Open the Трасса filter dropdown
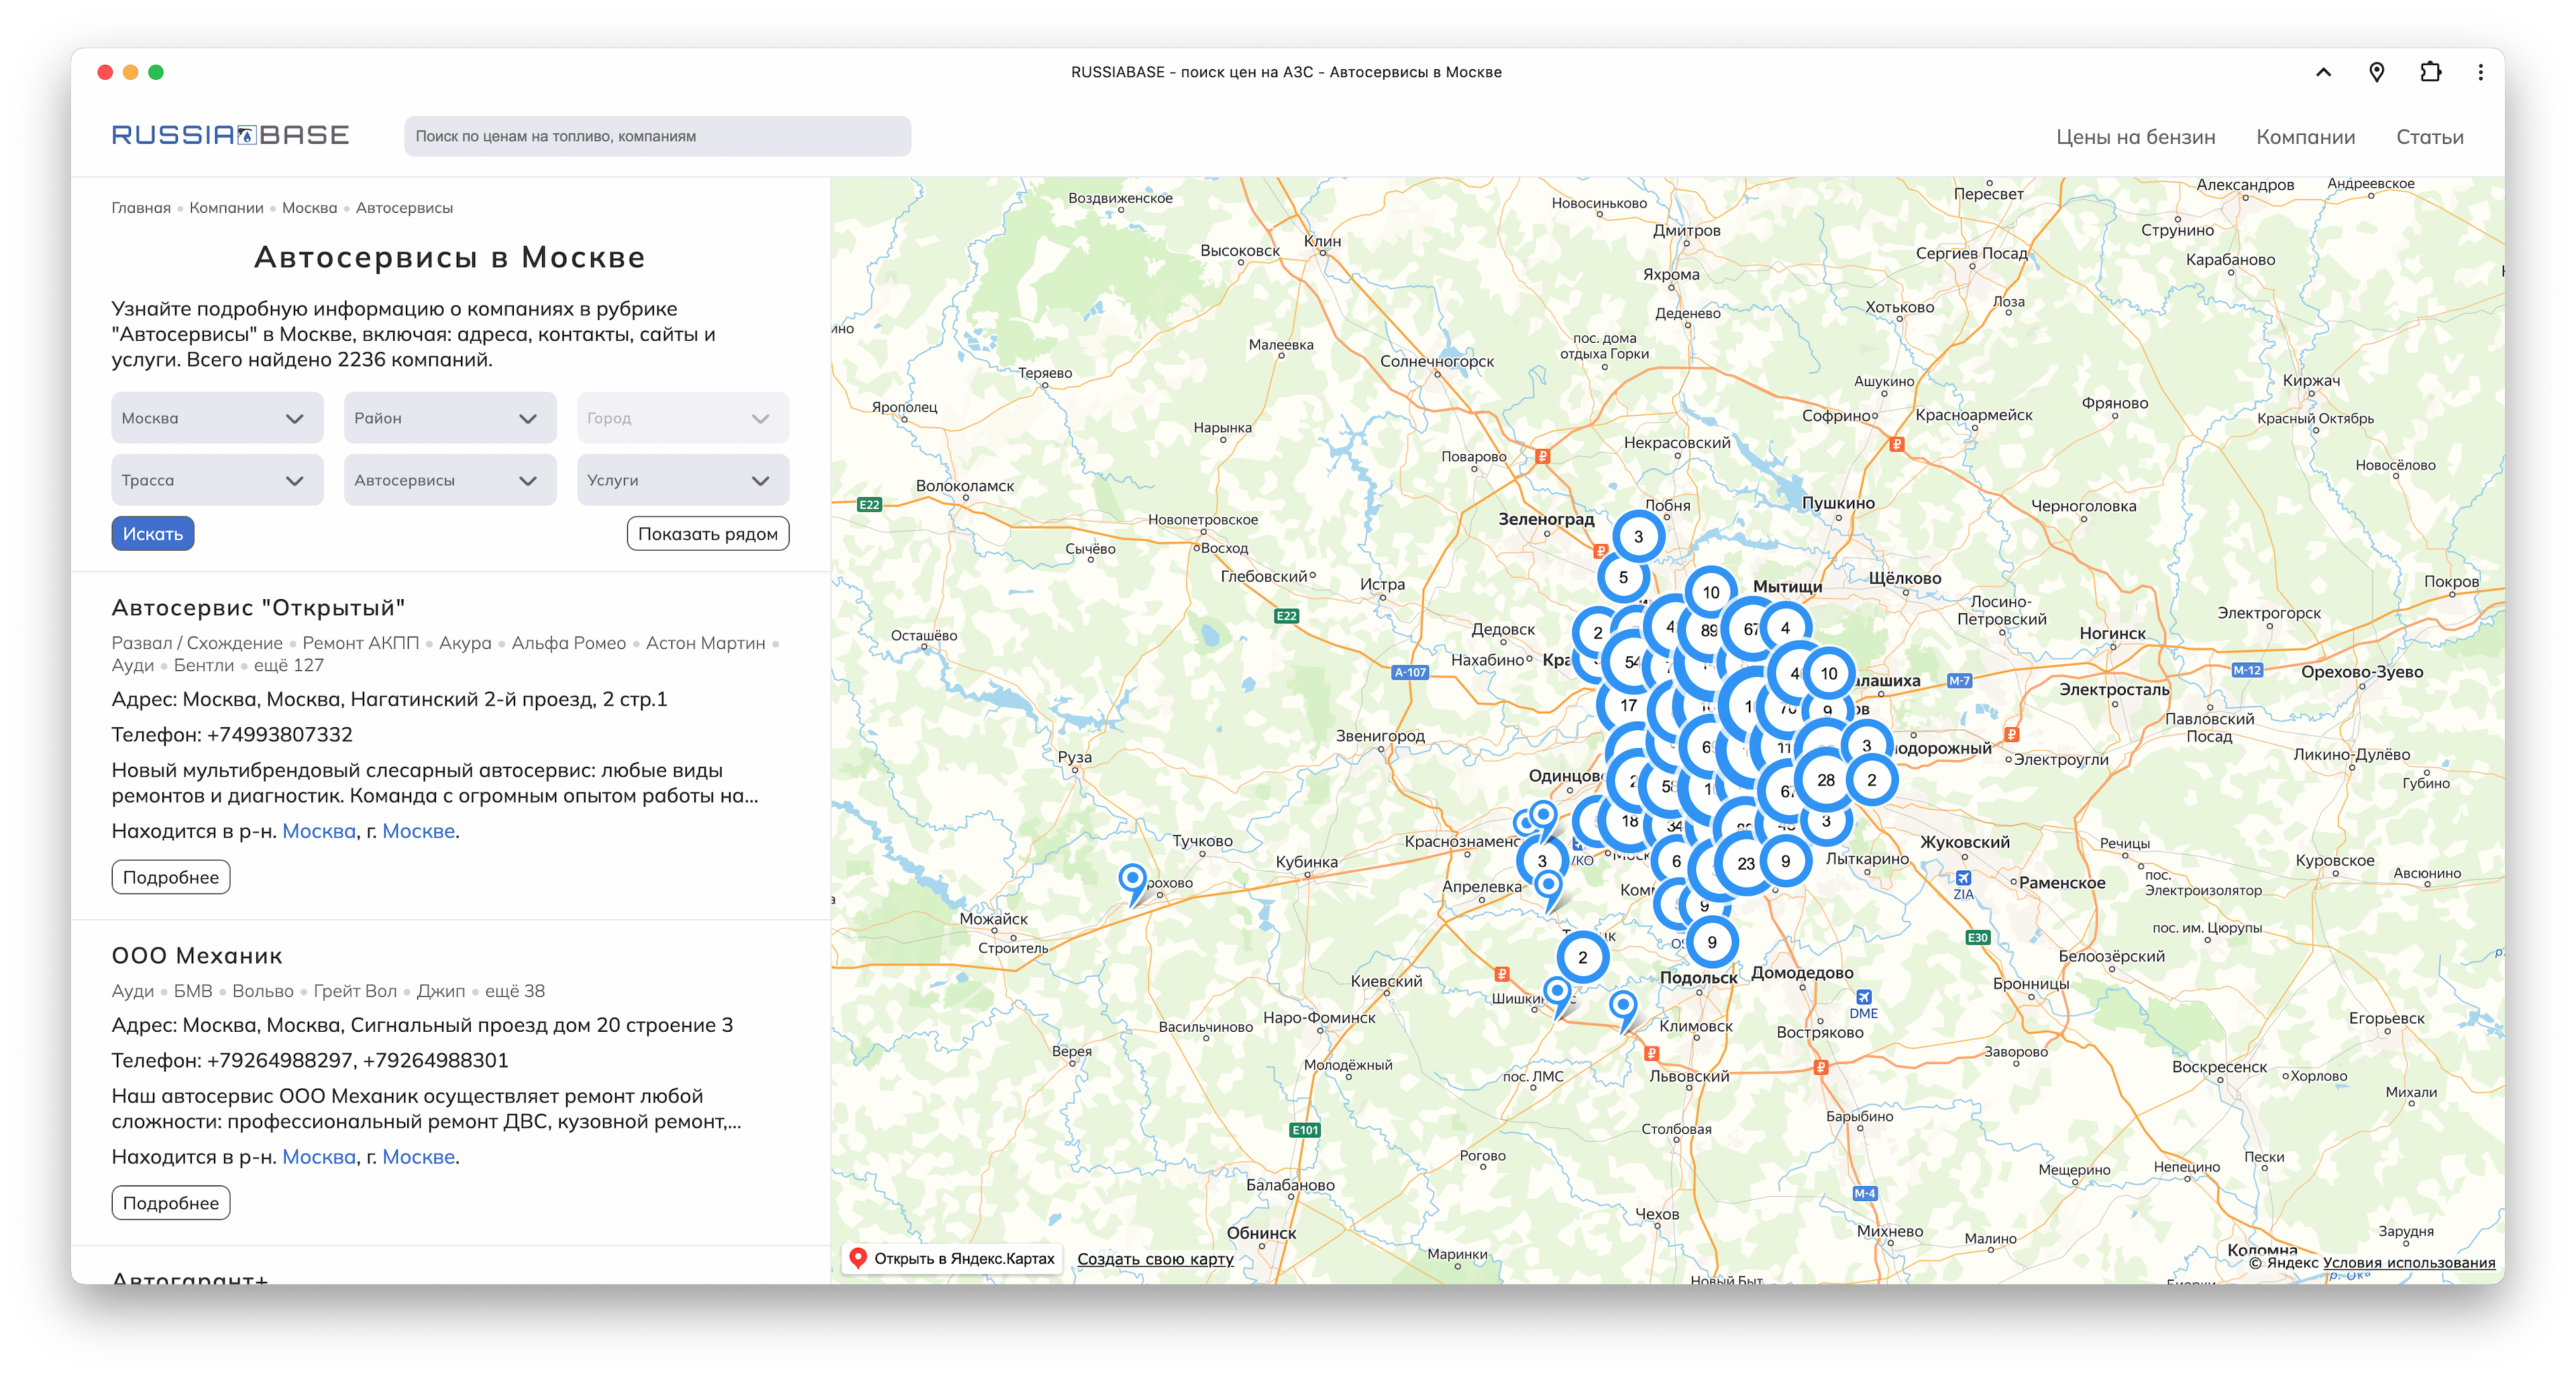Viewport: 2576px width, 1378px height. pos(217,480)
